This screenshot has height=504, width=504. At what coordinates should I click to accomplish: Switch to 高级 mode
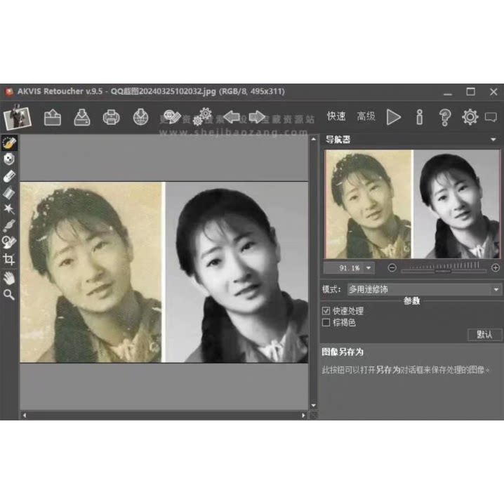tap(366, 116)
